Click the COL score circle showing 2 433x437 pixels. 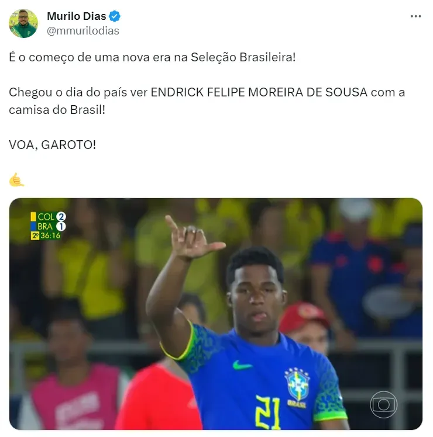pyautogui.click(x=61, y=217)
